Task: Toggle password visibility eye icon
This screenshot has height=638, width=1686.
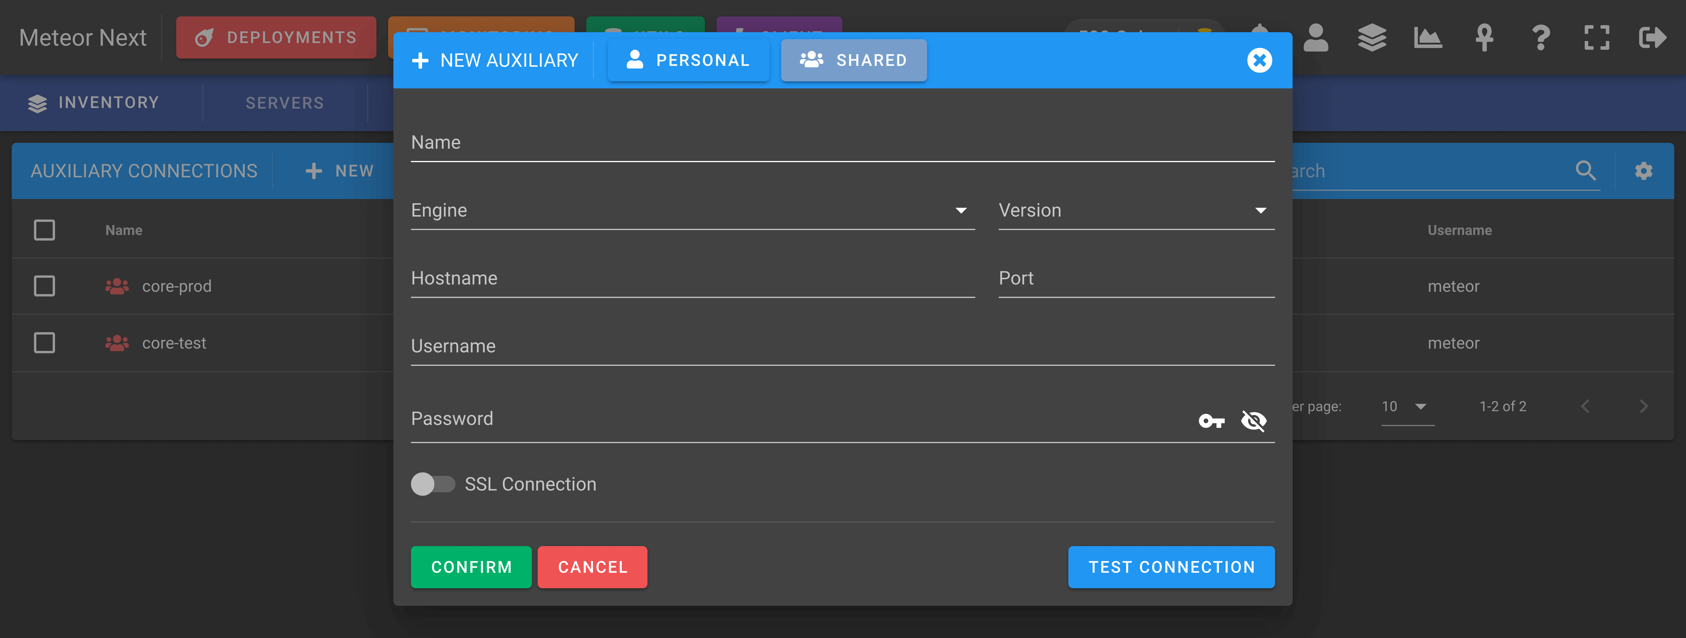Action: click(x=1253, y=421)
